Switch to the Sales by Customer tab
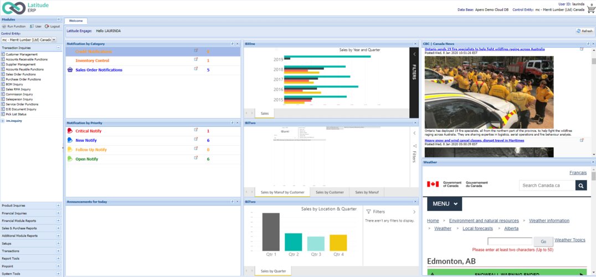 point(329,192)
